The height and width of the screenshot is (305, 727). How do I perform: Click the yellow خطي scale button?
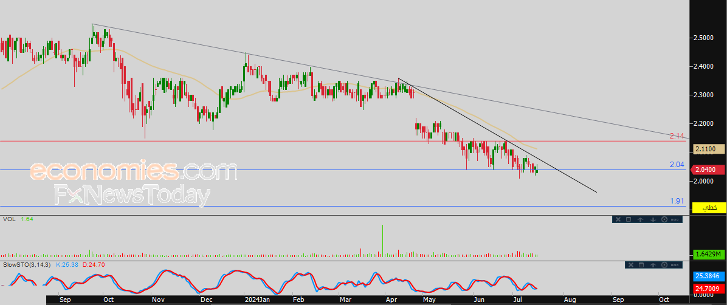(x=708, y=208)
